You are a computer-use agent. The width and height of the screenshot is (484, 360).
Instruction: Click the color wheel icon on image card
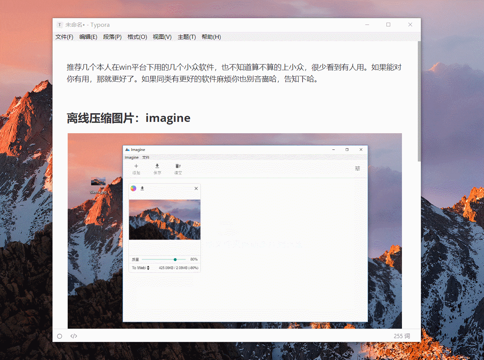click(x=133, y=188)
